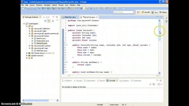Viewport: 189px width, 106px height.
Task: Switch to the Problems tab
Action: tap(67, 81)
